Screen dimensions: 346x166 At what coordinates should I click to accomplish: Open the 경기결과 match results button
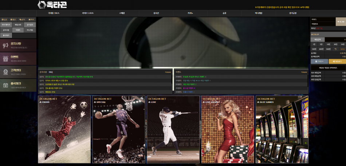point(30,25)
